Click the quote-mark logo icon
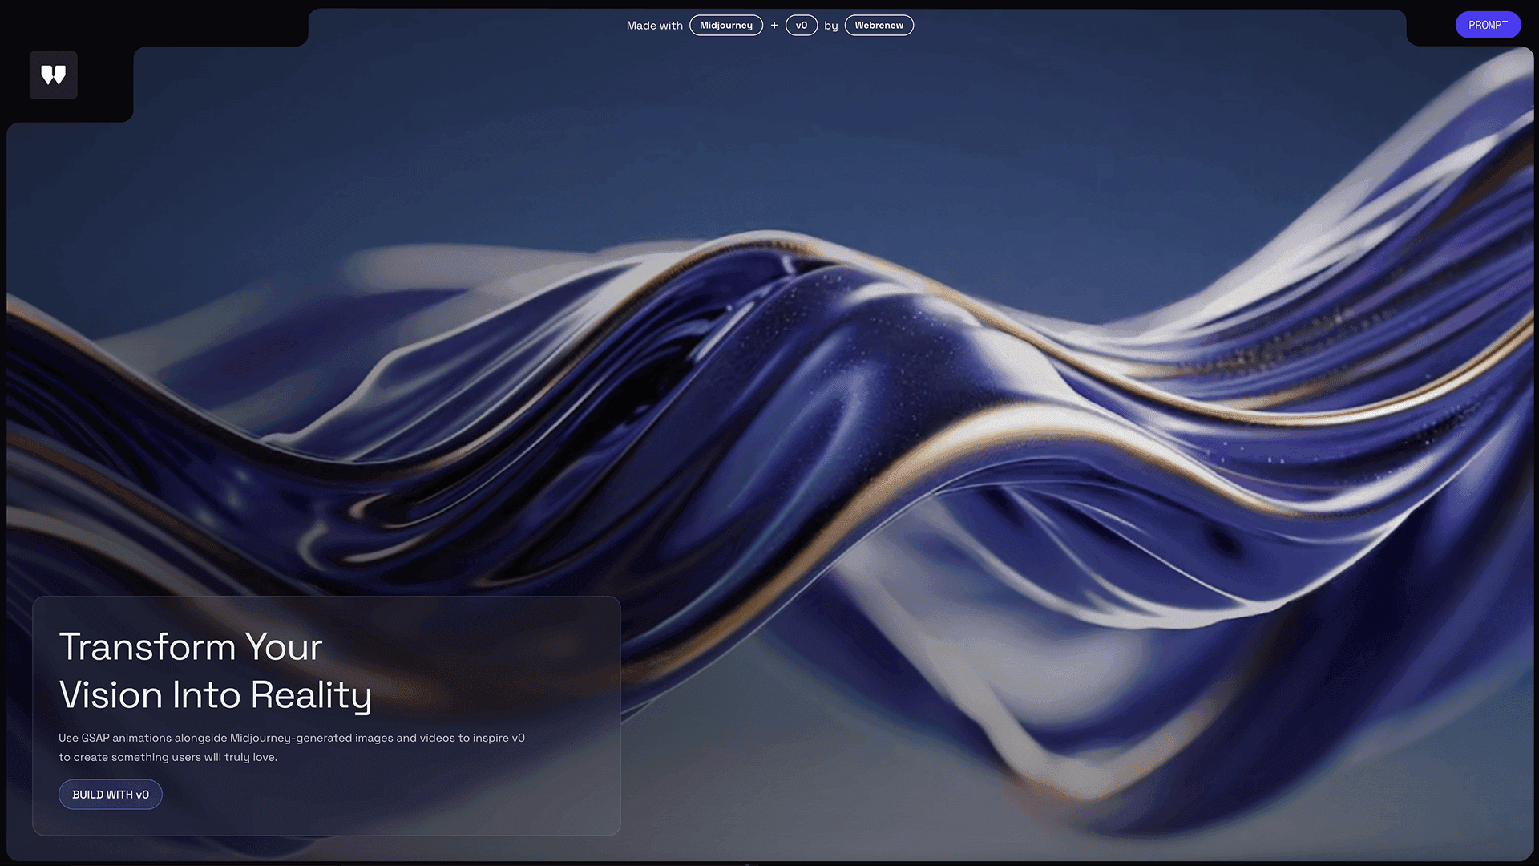 (53, 75)
